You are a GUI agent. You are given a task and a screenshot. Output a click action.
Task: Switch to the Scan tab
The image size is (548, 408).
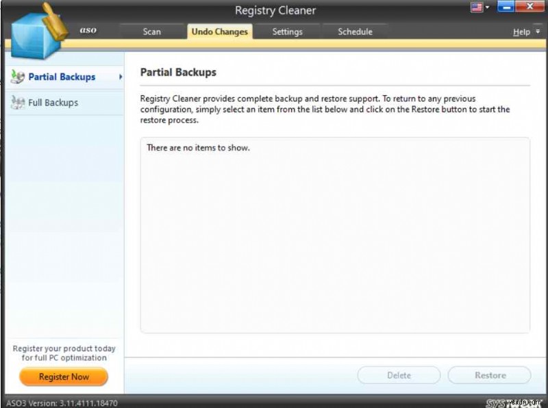tap(151, 31)
